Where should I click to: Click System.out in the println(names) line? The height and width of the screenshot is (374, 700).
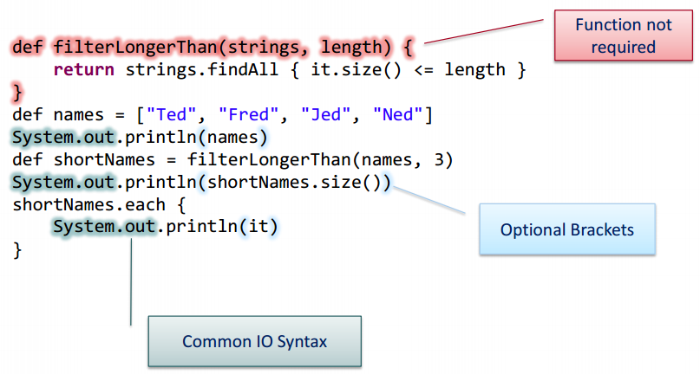tap(64, 138)
